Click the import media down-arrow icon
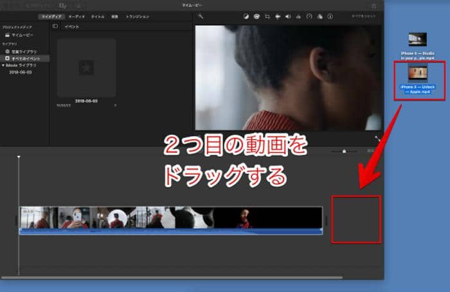Screen dimensions: 450x292 (x=78, y=6)
